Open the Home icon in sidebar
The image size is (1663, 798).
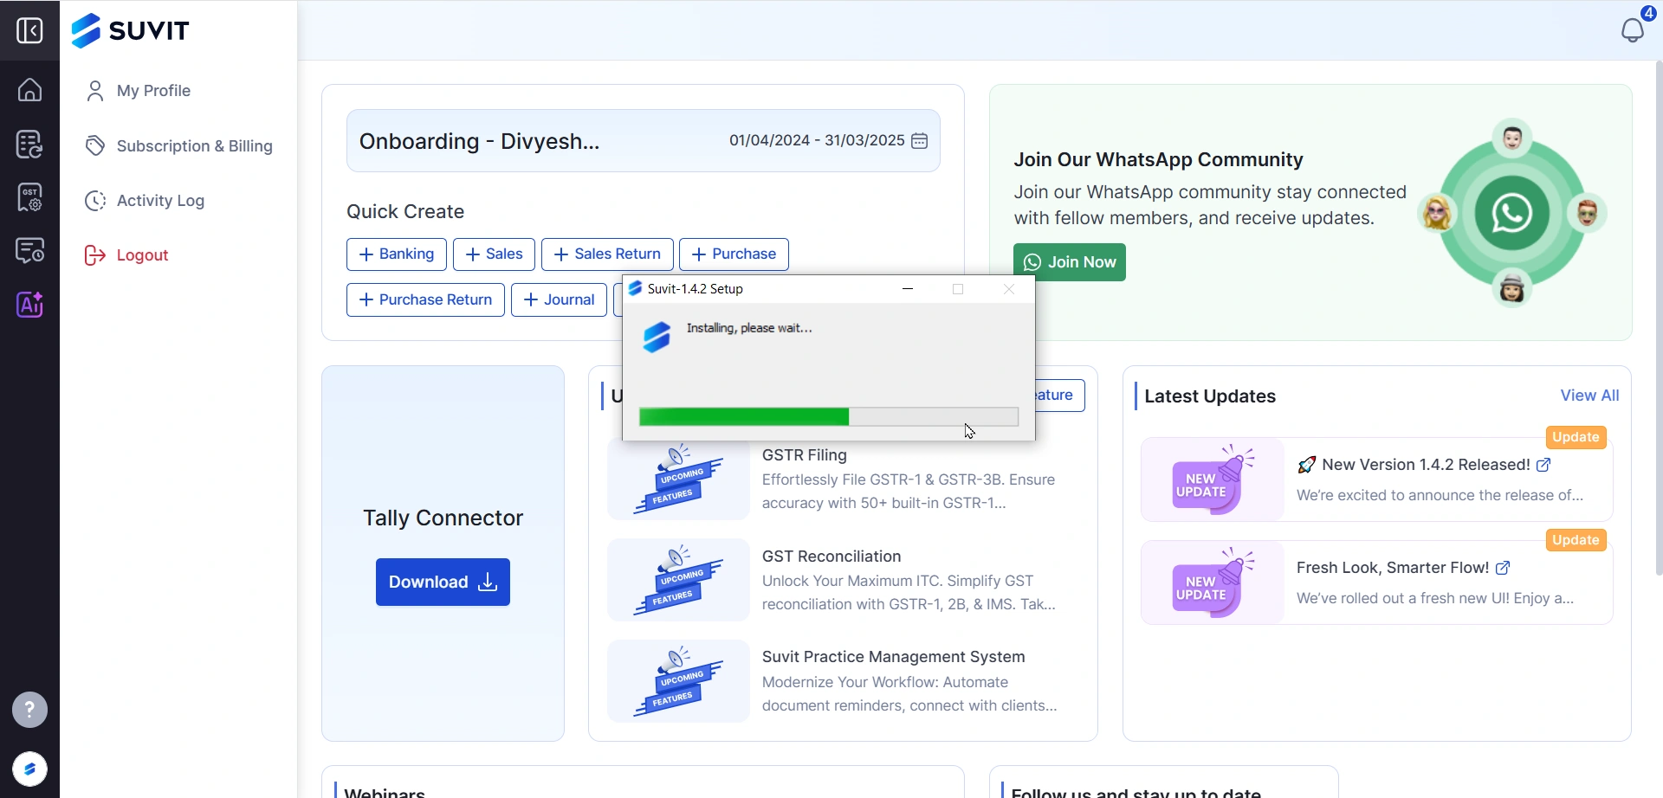pos(29,89)
